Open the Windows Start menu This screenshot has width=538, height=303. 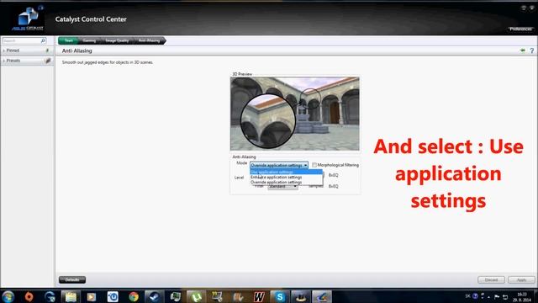tap(8, 296)
